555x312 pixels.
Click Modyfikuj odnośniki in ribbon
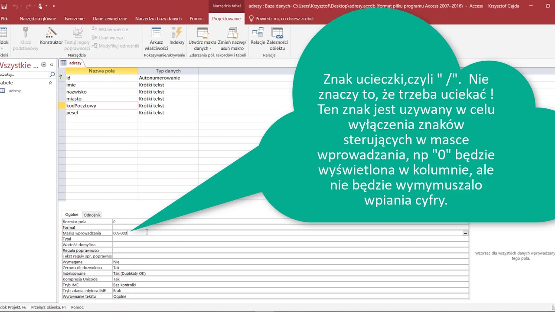115,45
